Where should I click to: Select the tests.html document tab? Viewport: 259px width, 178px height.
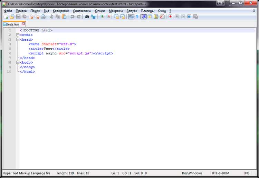coord(13,24)
